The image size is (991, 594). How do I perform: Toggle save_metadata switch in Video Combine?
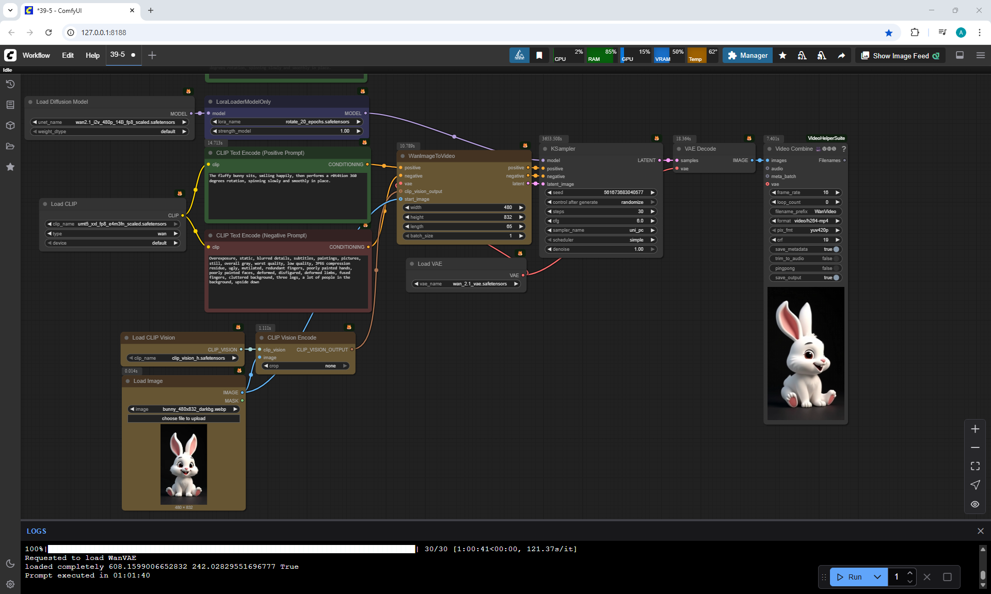point(836,249)
